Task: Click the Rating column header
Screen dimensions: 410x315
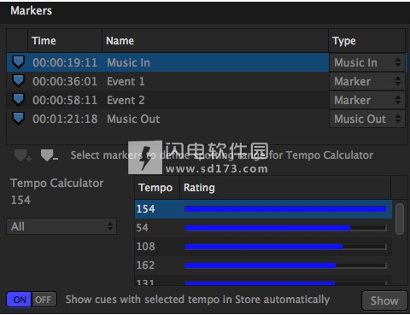Action: click(x=285, y=188)
